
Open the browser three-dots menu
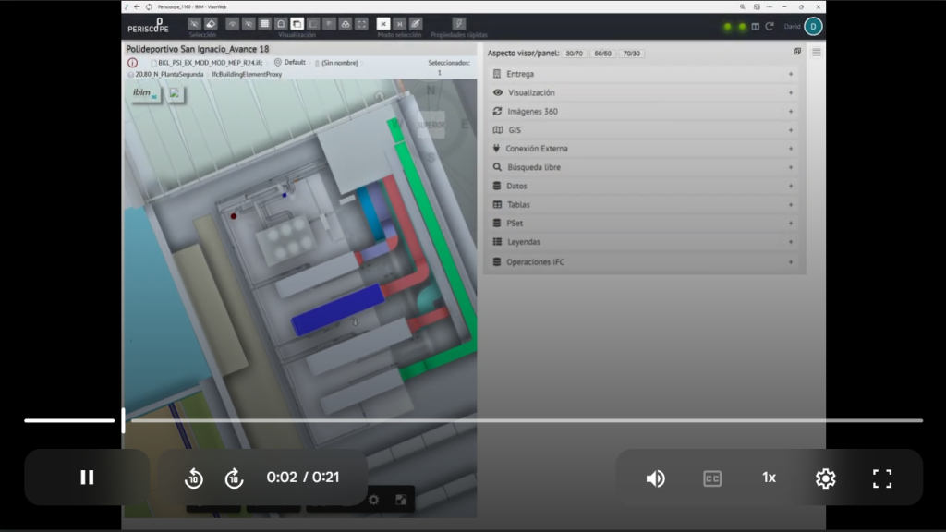point(770,6)
